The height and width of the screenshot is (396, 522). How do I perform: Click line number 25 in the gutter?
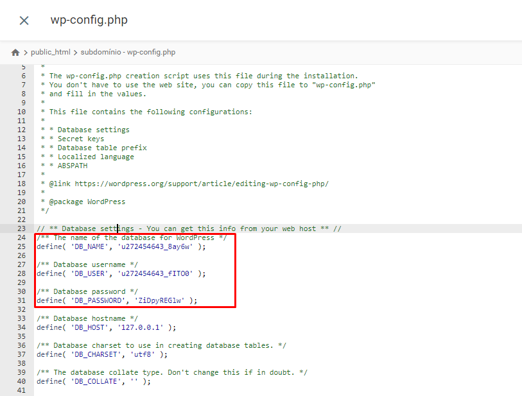pyautogui.click(x=23, y=246)
